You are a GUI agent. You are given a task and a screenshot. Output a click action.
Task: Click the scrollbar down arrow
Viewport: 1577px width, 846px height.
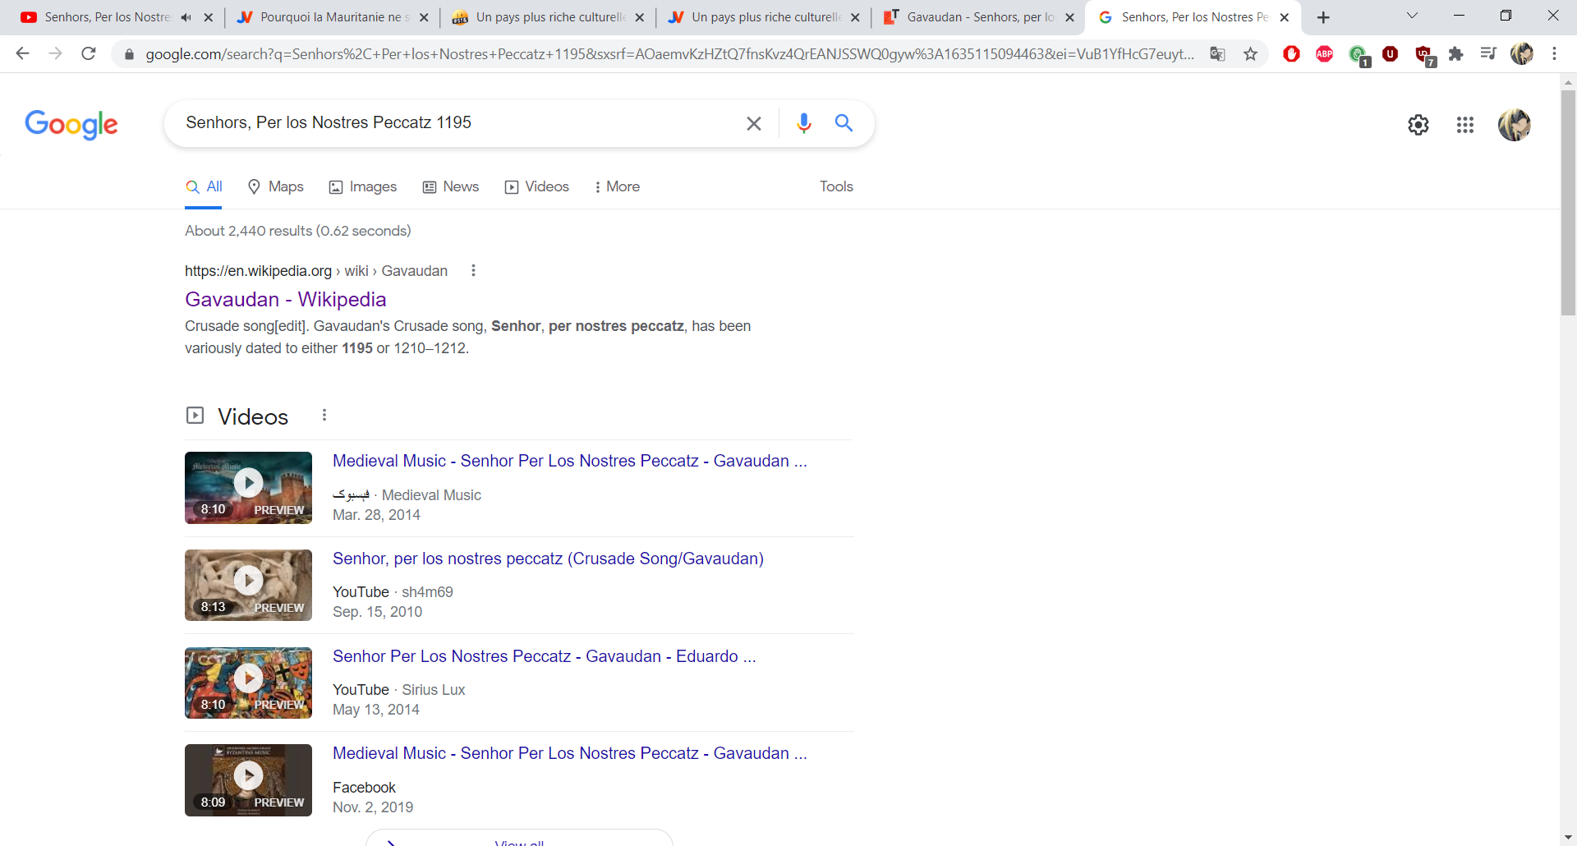(1568, 838)
